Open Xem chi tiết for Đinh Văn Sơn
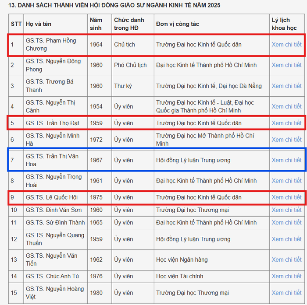This screenshot has height=305, width=307. (286, 210)
